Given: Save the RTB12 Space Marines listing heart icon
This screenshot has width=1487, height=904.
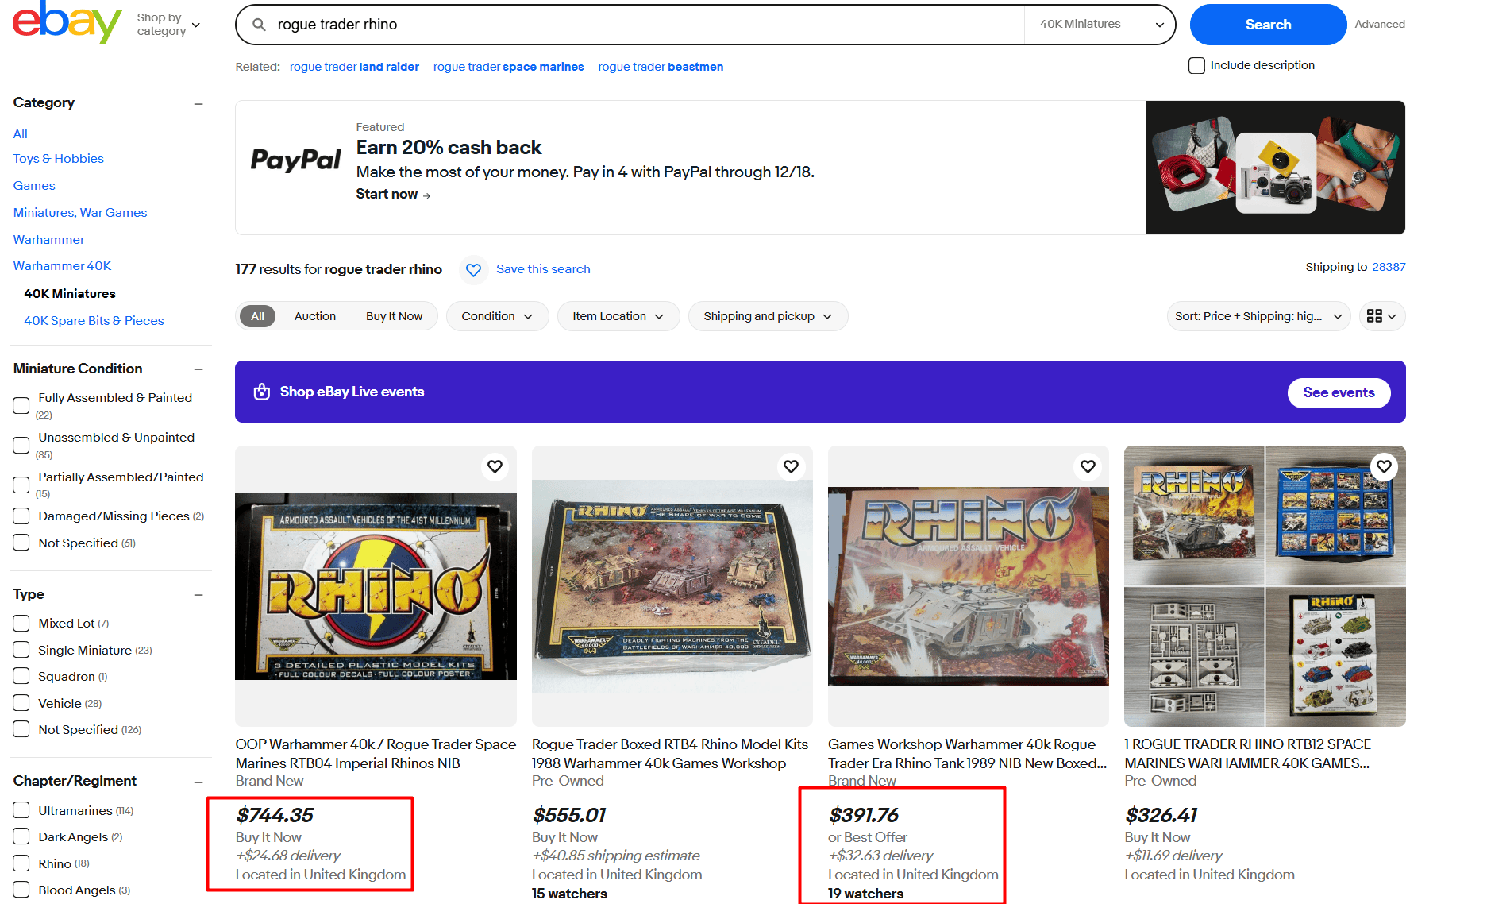Looking at the screenshot, I should 1384,466.
